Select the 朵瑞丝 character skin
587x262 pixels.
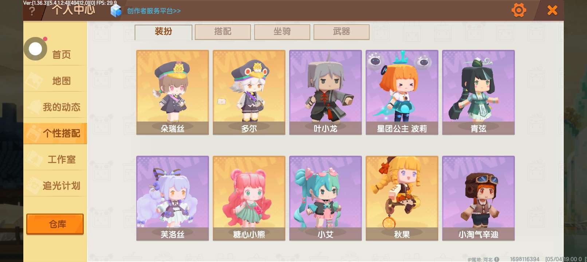click(173, 92)
